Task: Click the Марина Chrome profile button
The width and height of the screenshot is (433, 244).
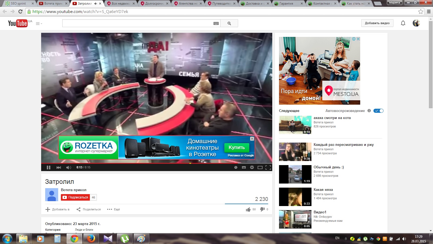Action: (395, 2)
